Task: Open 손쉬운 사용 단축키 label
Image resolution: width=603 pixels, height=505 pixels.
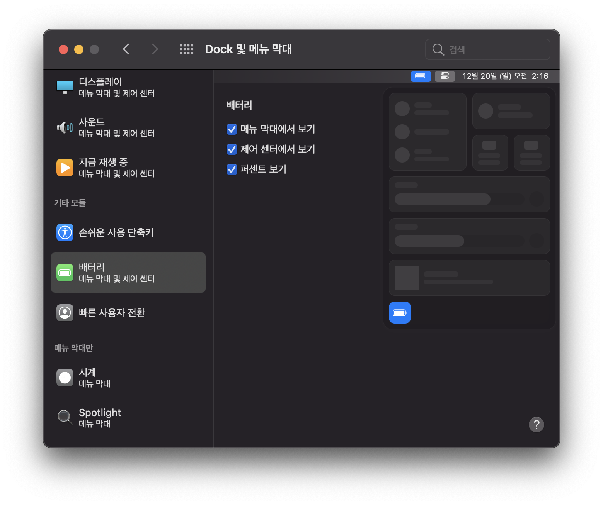Action: point(116,232)
